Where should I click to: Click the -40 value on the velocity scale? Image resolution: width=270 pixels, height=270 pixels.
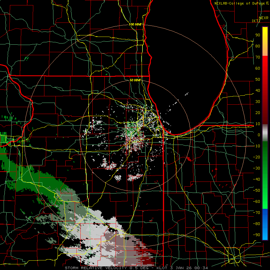click(256, 179)
